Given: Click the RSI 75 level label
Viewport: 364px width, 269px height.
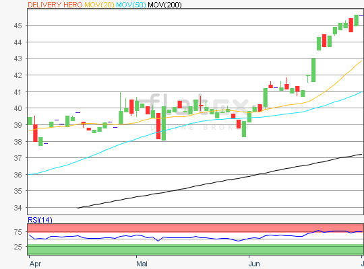Looking at the screenshot, I should (18, 232).
